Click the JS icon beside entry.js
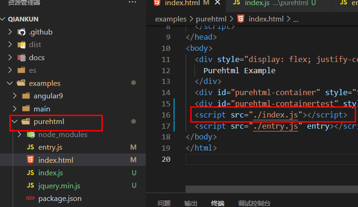Screen dimensions: 358x207 [30, 147]
